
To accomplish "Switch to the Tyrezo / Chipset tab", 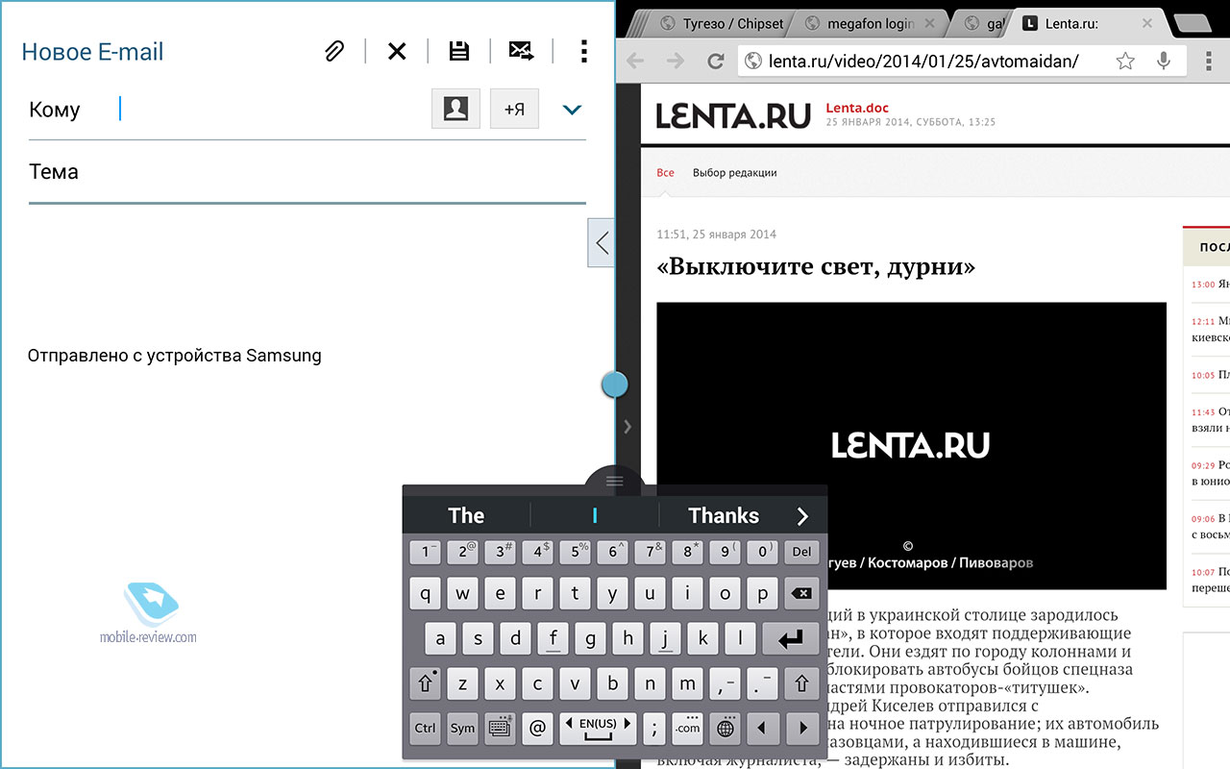I will click(x=721, y=23).
